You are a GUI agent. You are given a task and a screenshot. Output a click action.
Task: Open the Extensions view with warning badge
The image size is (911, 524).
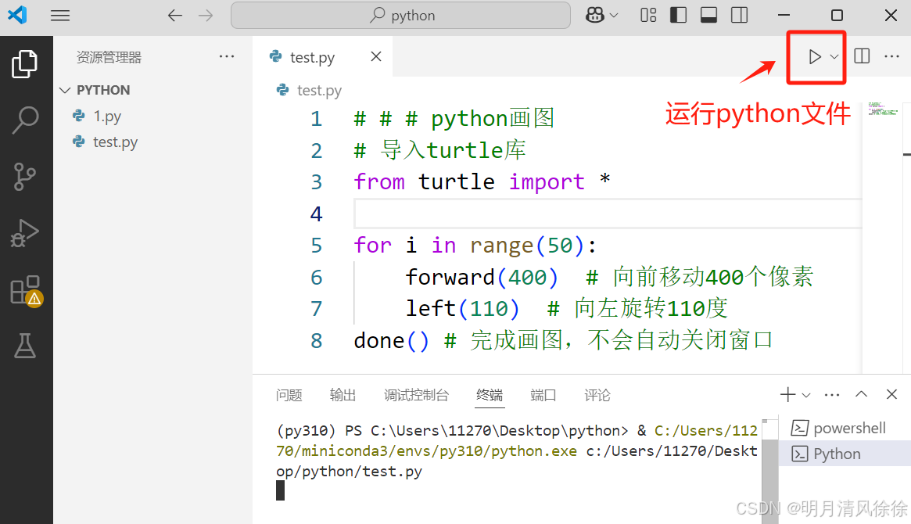[26, 290]
